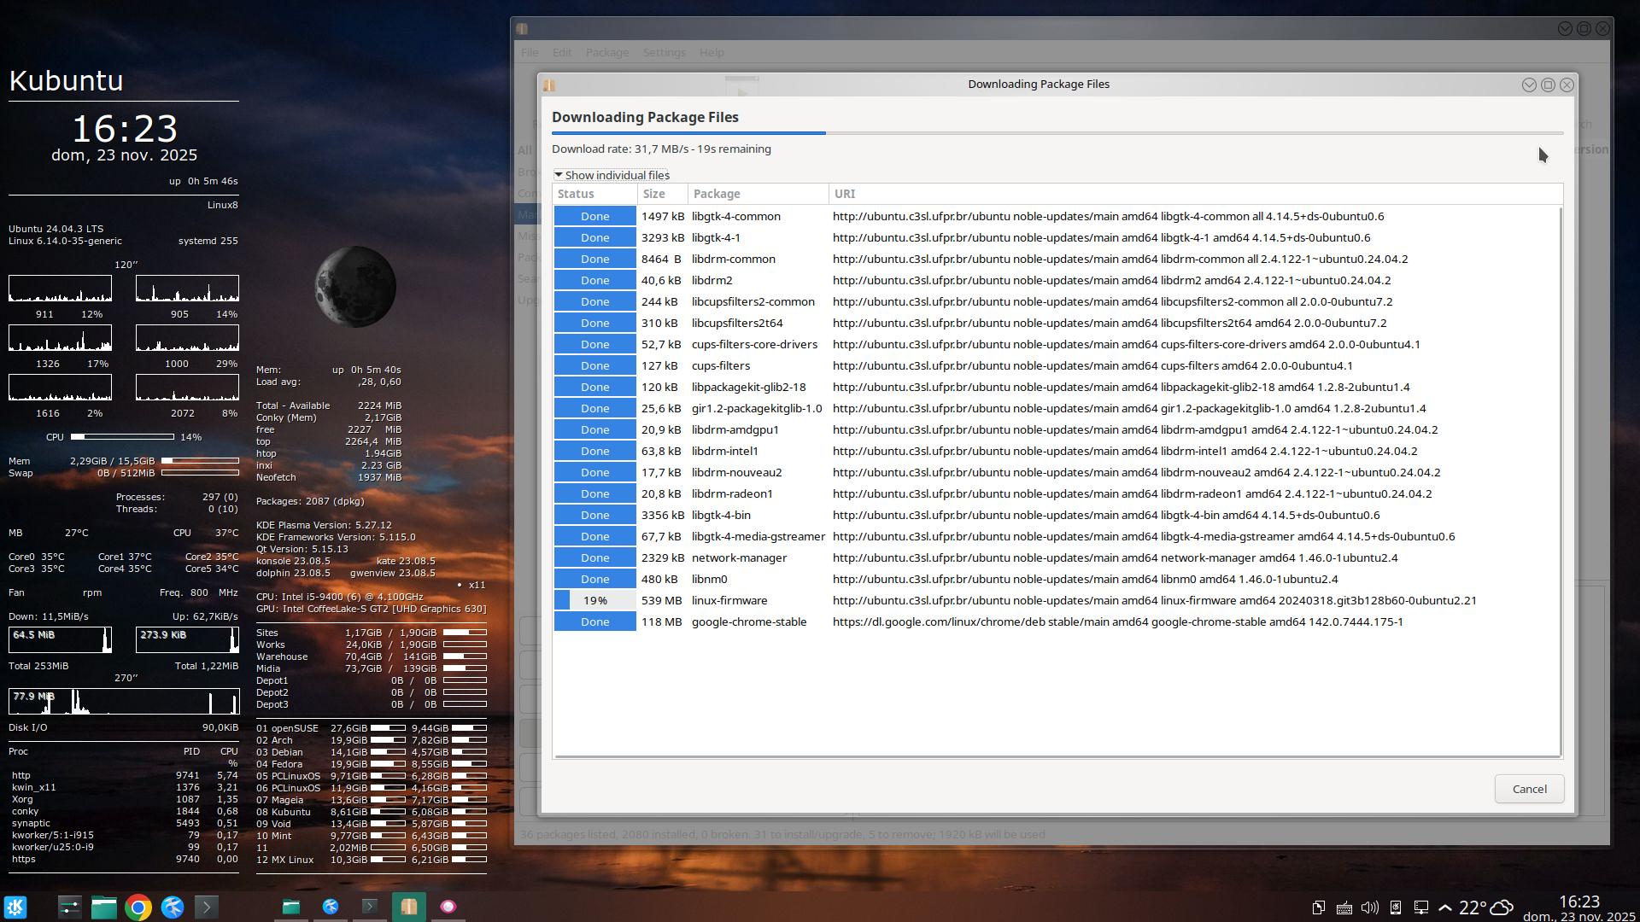Open the weather widget showing 22°

[x=1485, y=907]
